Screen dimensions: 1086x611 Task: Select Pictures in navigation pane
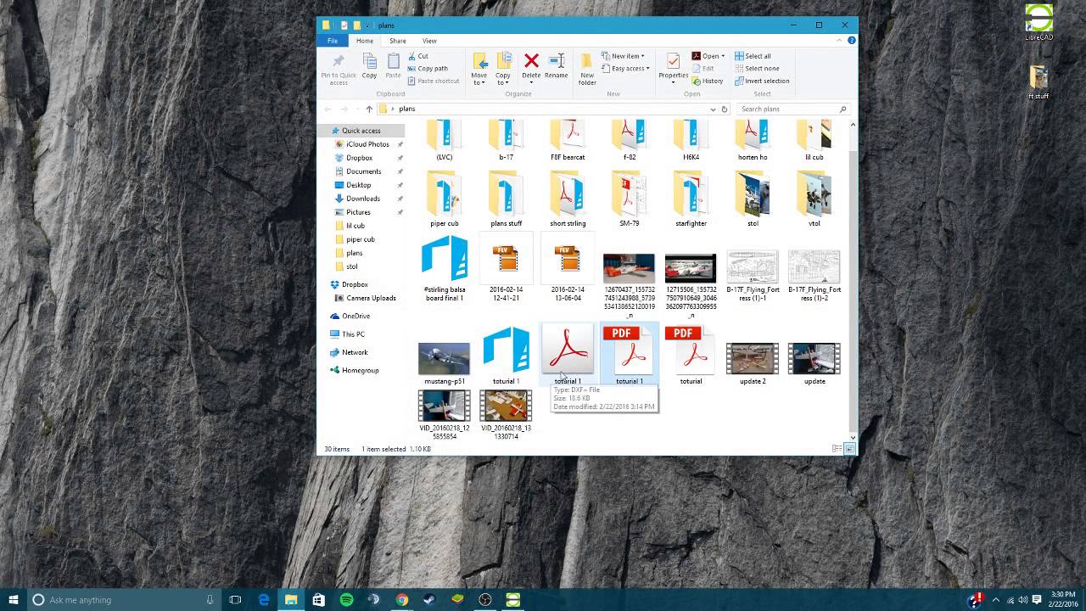point(358,212)
